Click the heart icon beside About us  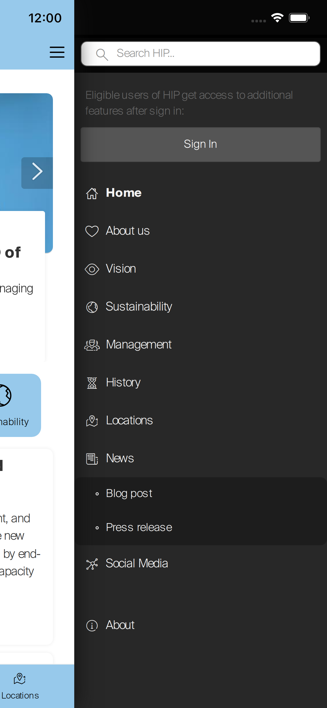pyautogui.click(x=92, y=231)
